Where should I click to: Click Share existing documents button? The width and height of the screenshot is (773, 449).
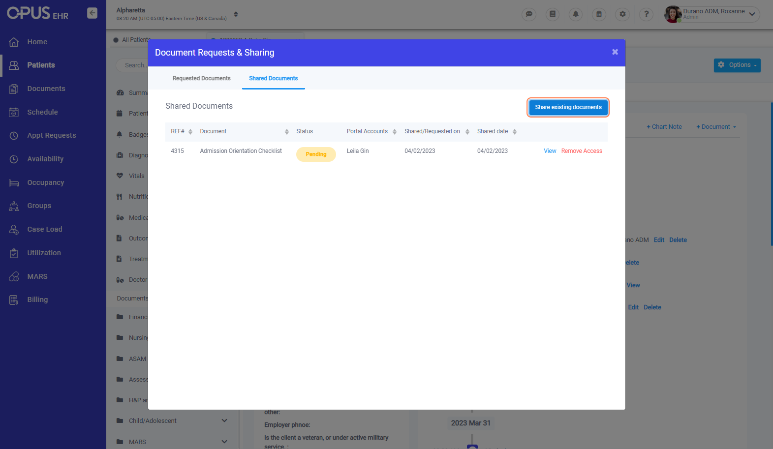pyautogui.click(x=568, y=107)
